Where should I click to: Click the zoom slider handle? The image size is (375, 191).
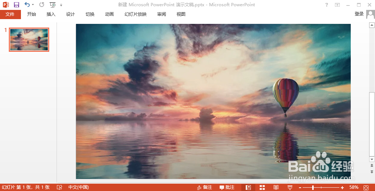[313, 188]
